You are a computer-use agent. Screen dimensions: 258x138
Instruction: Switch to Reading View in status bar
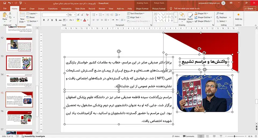214,136
